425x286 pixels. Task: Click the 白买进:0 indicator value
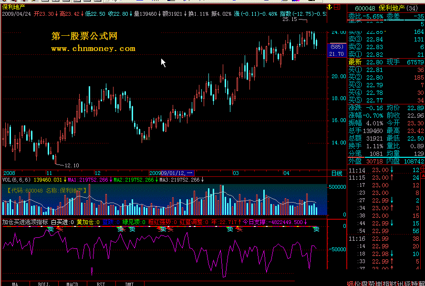62,222
